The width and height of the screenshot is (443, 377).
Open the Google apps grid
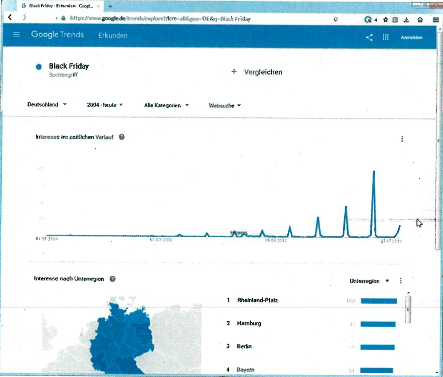coord(386,37)
